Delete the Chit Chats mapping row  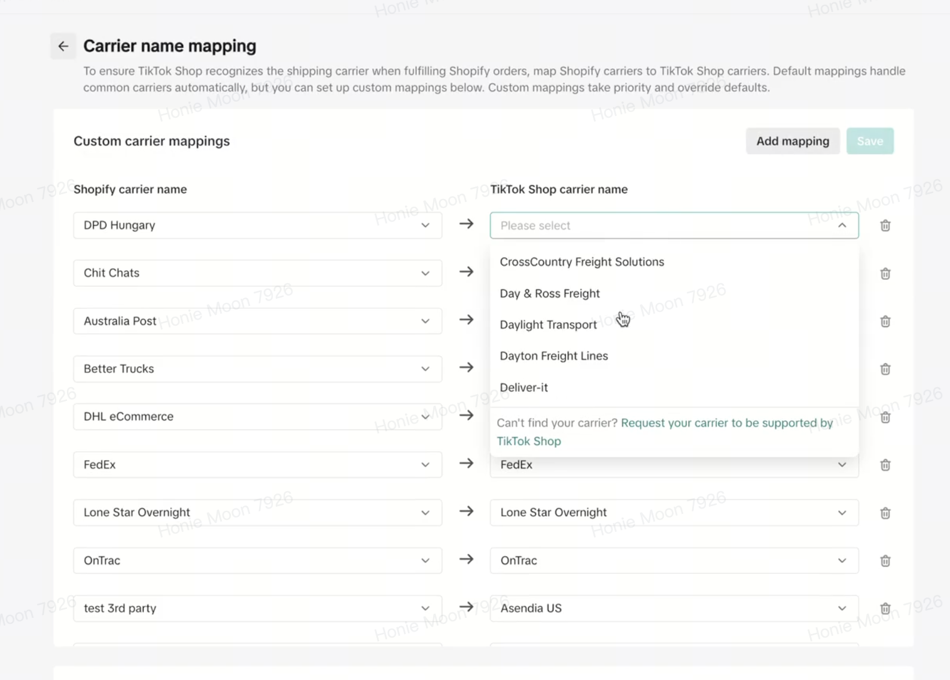pos(885,274)
